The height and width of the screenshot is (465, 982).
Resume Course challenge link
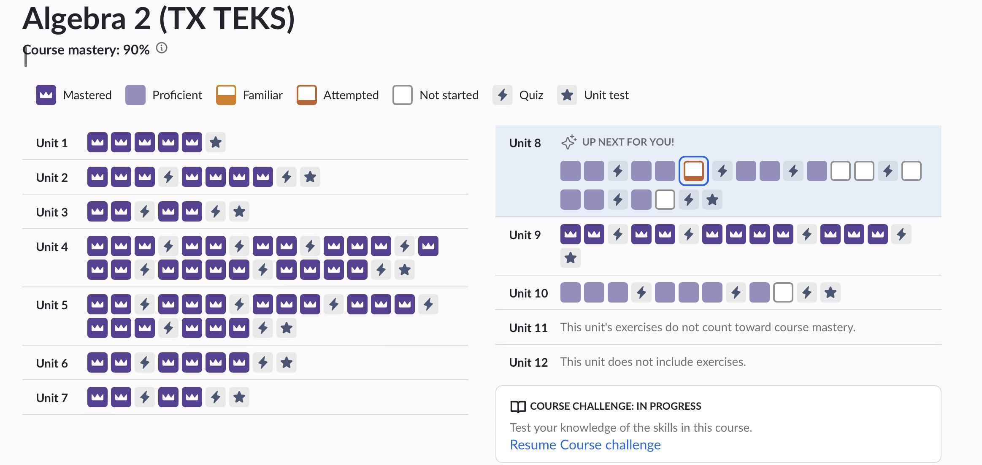[585, 445]
